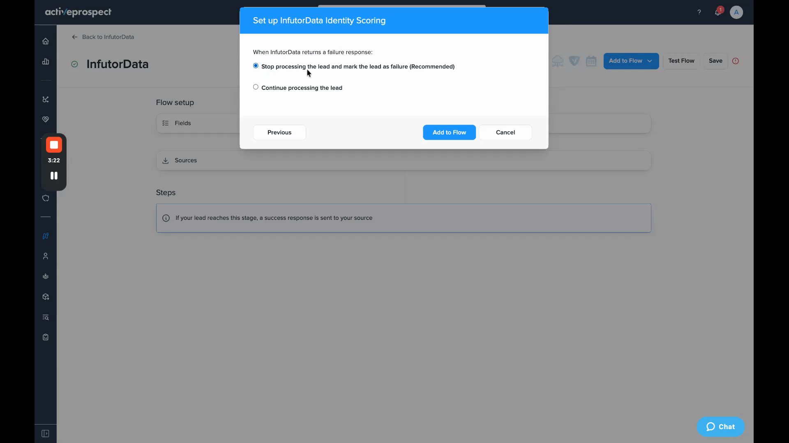Click the InfutorData flow title
This screenshot has height=443, width=789.
tap(118, 64)
